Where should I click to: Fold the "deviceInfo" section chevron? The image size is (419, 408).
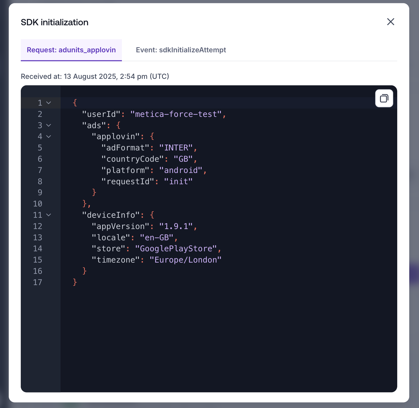click(49, 215)
